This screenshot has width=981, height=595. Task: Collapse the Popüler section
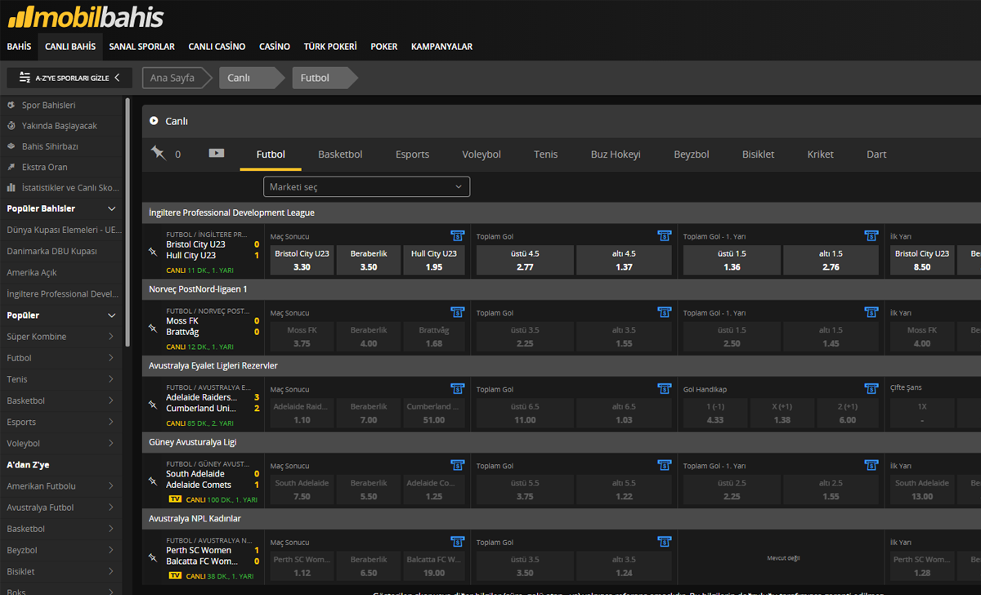(112, 315)
